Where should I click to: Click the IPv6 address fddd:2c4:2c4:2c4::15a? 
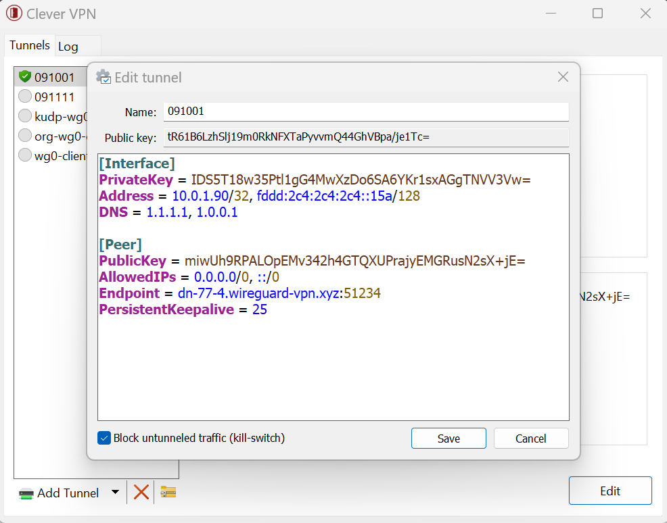tap(324, 196)
